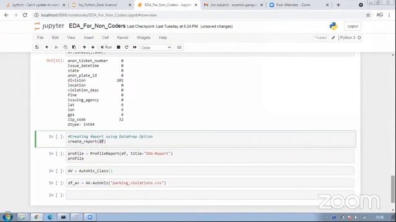
Task: Open the Edit menu
Action: [x=55, y=38]
